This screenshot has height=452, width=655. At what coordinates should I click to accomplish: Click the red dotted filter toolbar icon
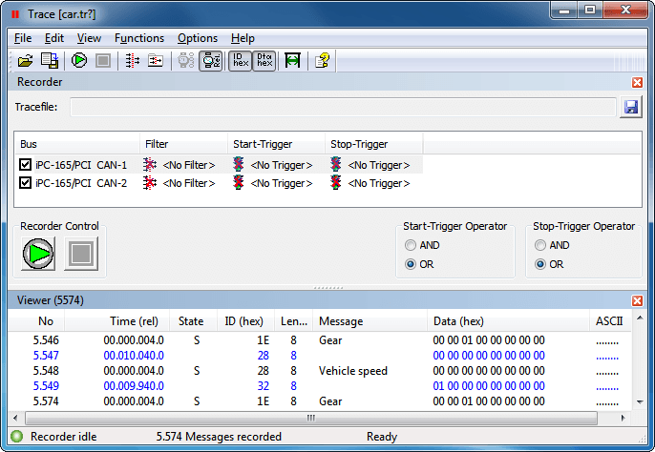pos(132,61)
